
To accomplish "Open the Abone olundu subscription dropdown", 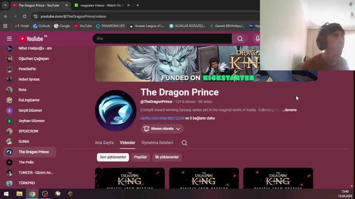I will tap(162, 129).
